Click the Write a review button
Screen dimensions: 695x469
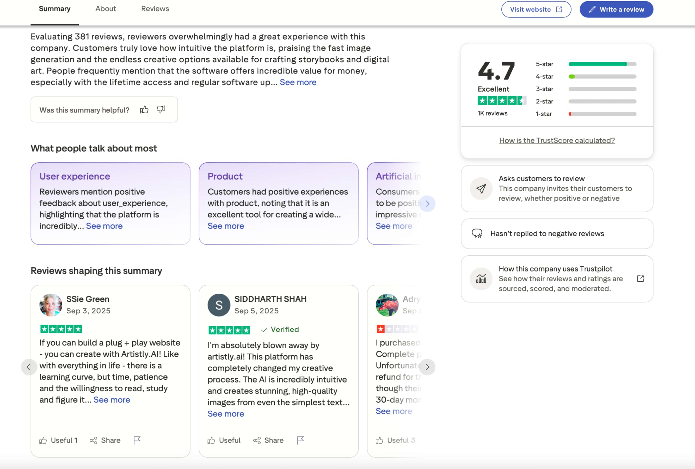click(x=616, y=9)
